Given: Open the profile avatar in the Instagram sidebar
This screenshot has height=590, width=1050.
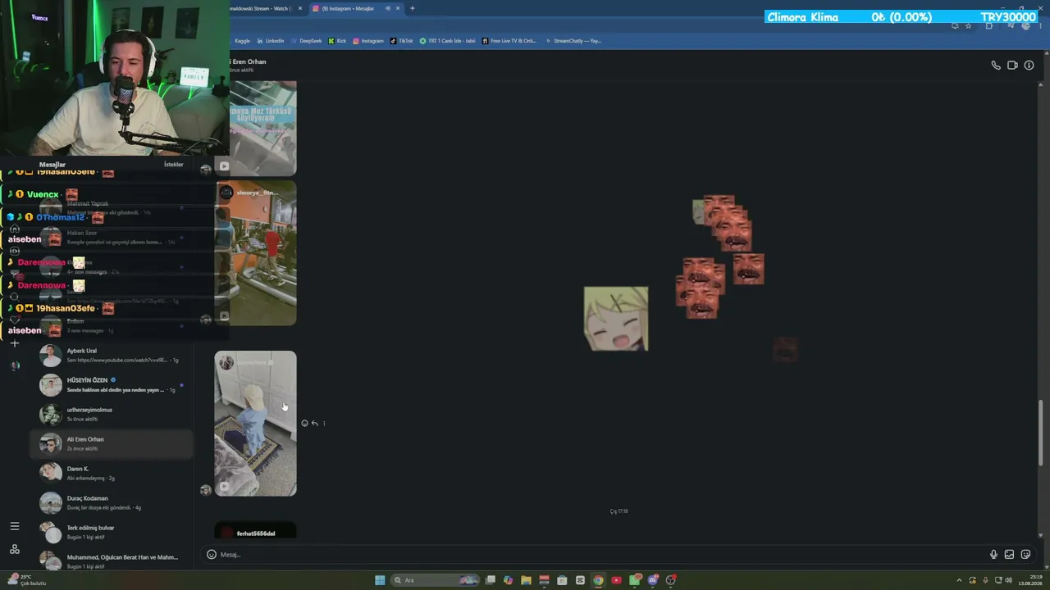Looking at the screenshot, I should click(14, 365).
